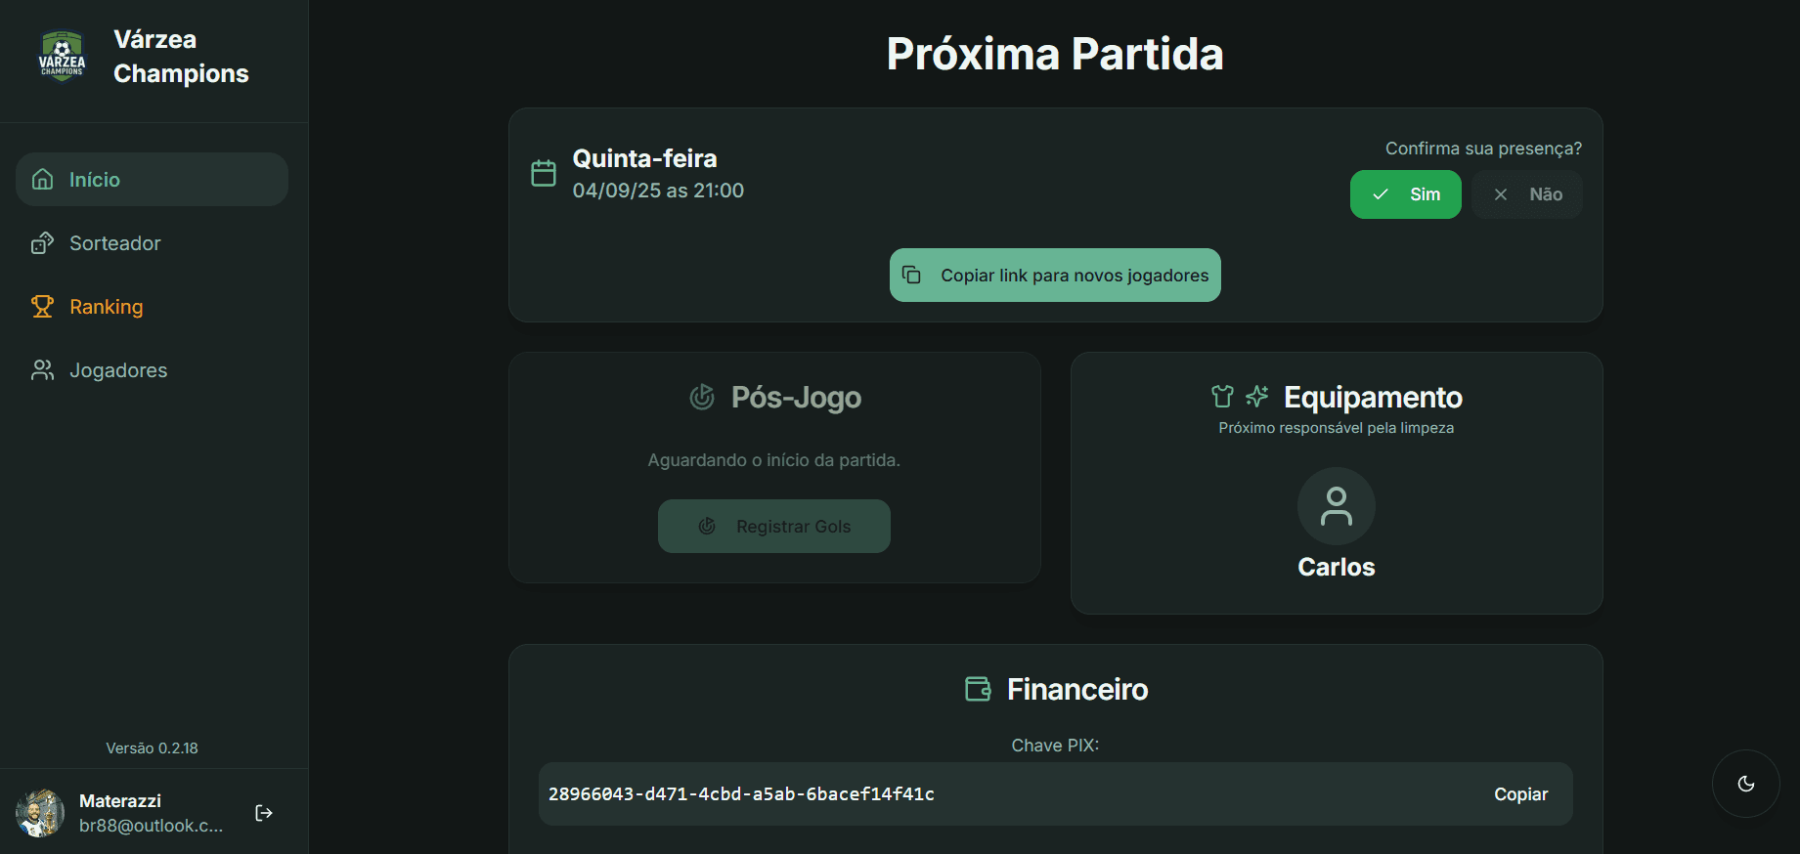This screenshot has width=1800, height=854.
Task: Open the Ranking section
Action: click(152, 307)
